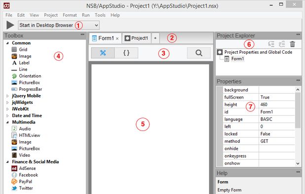Click the fullScreen True value
The width and height of the screenshot is (305, 194).
(277, 97)
